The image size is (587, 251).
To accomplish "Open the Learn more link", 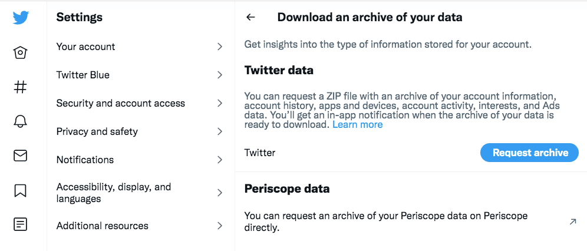I will pos(358,124).
